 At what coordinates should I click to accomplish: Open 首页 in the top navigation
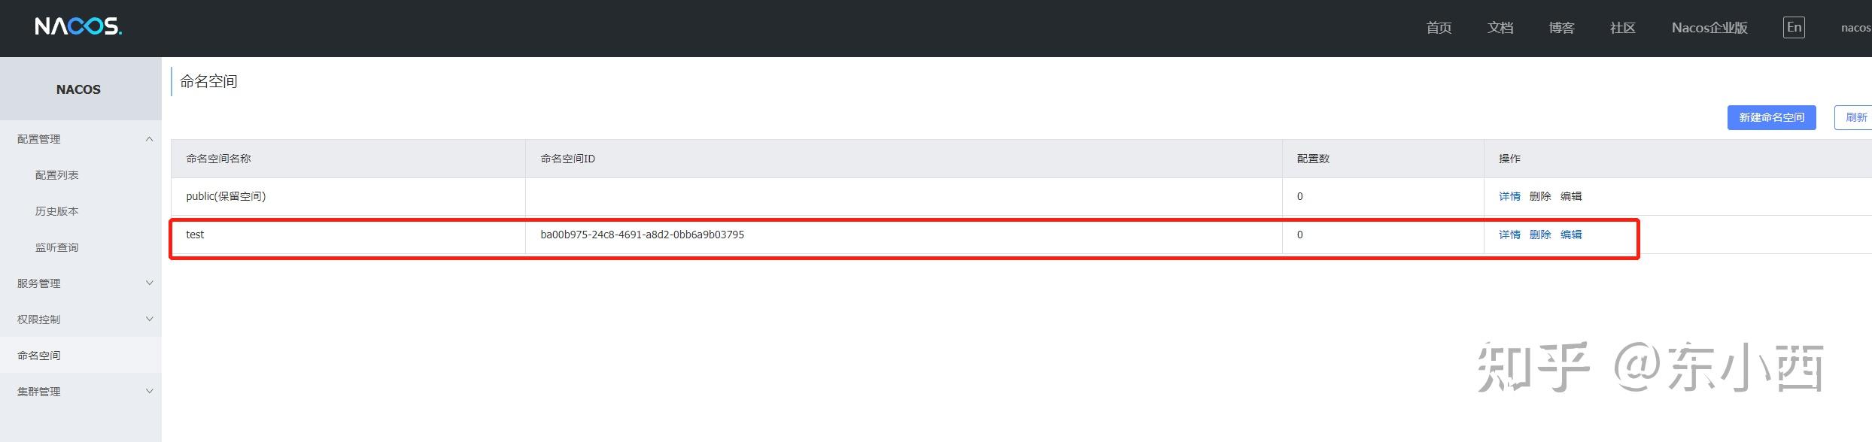[x=1439, y=28]
